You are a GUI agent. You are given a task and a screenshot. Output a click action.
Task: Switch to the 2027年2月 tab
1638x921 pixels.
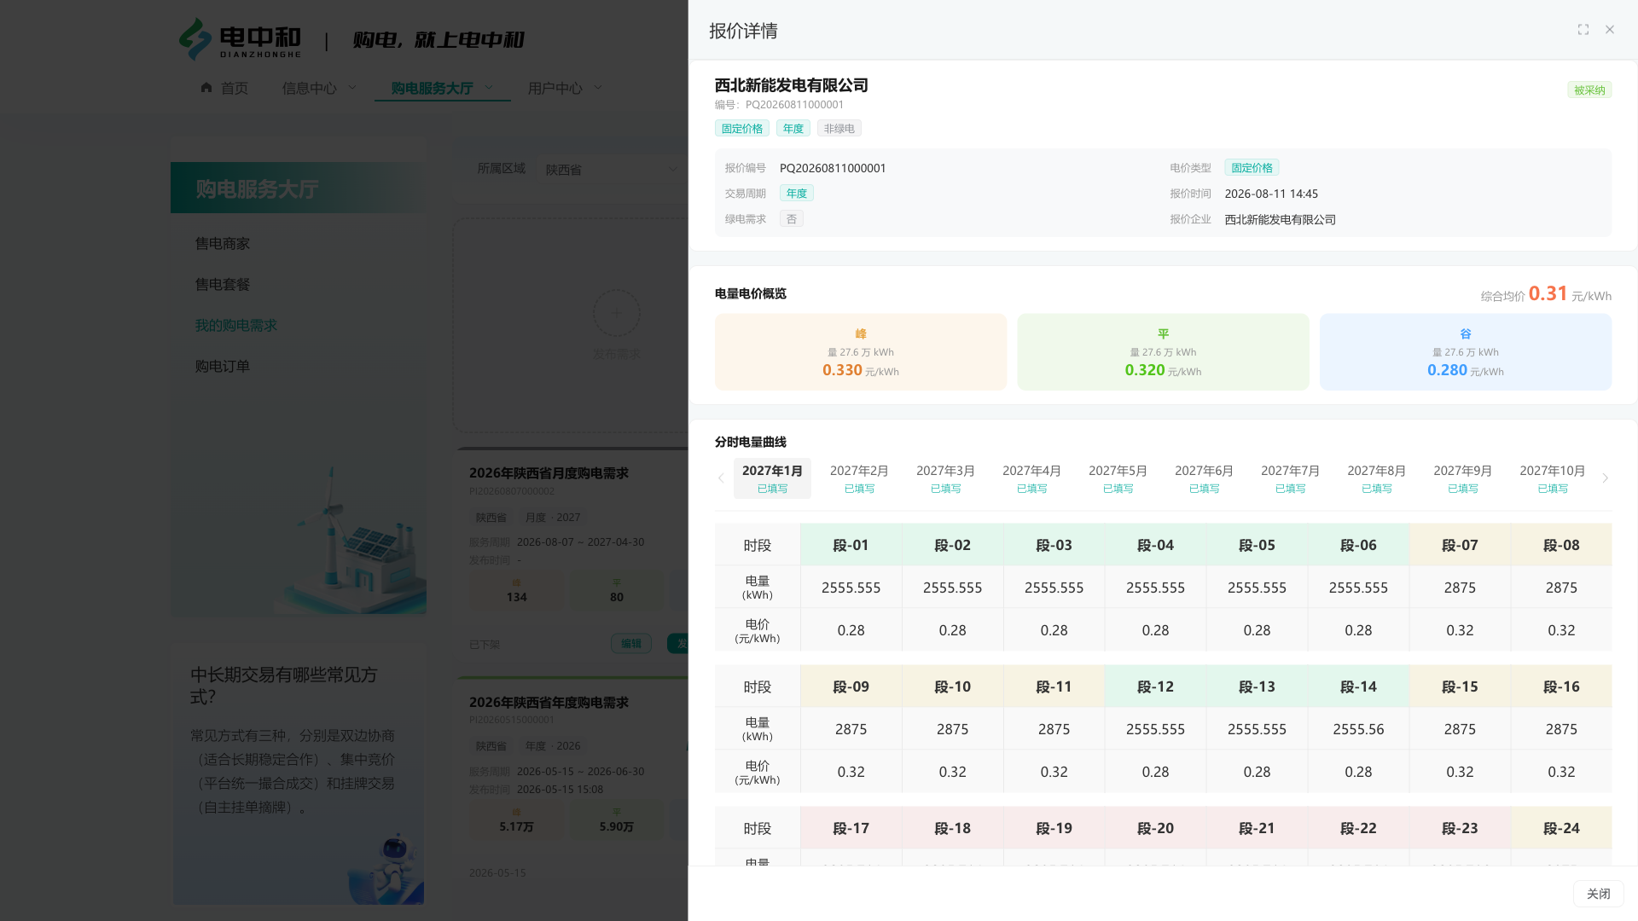click(859, 478)
